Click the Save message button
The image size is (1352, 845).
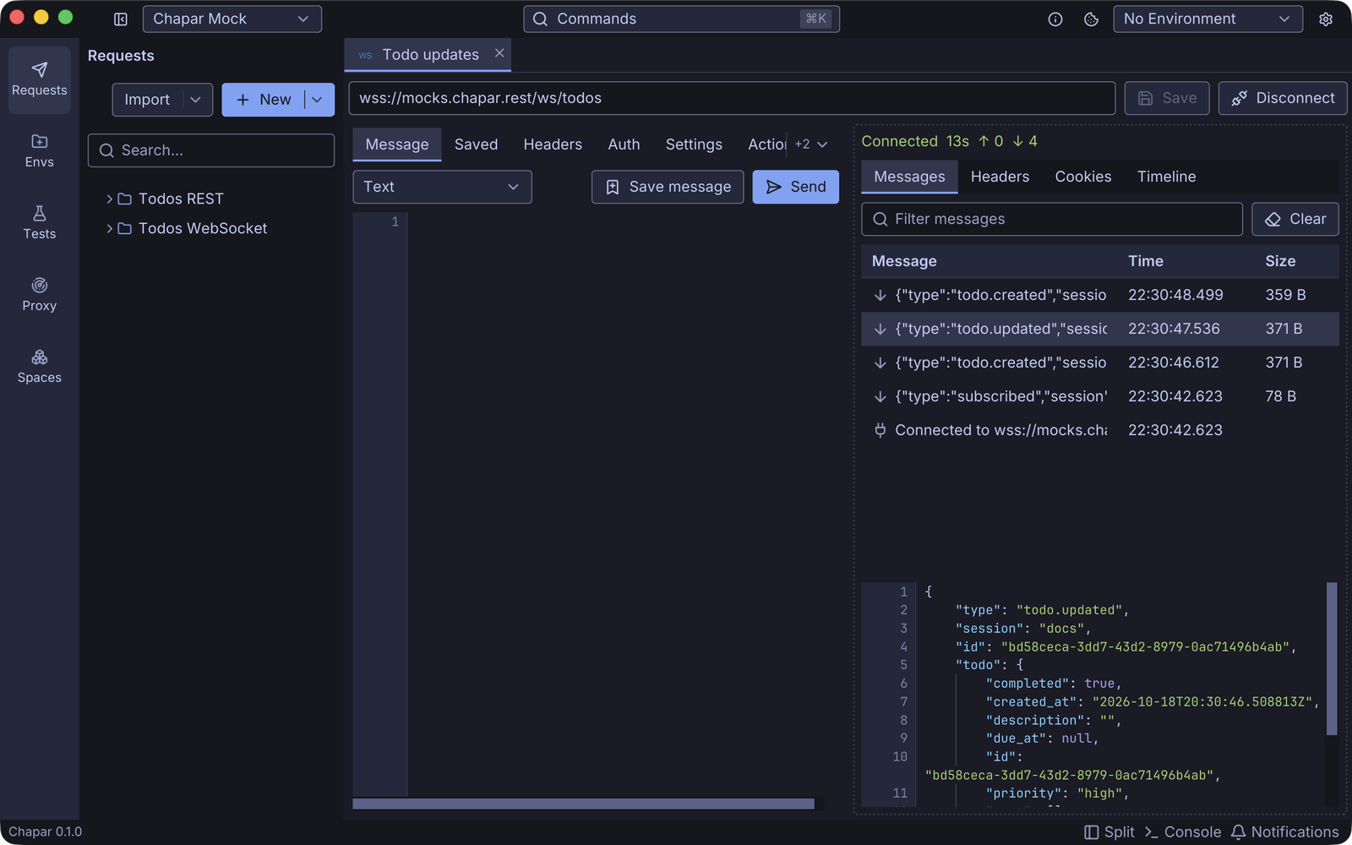tap(668, 187)
